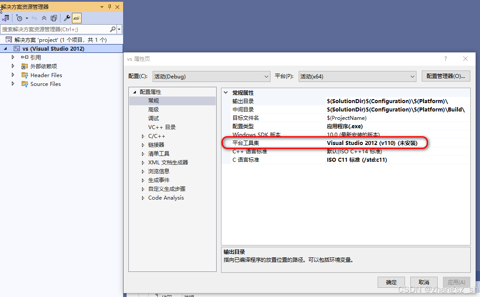Select the solution 'project' node
Image resolution: width=480 pixels, height=297 pixels.
(60, 40)
